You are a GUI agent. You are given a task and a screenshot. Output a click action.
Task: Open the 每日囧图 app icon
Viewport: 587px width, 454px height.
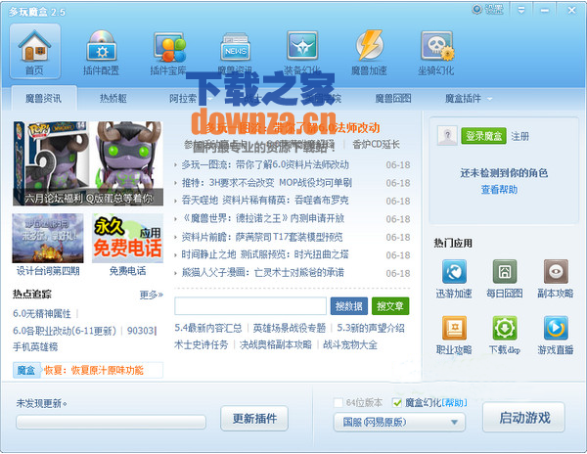pos(505,271)
